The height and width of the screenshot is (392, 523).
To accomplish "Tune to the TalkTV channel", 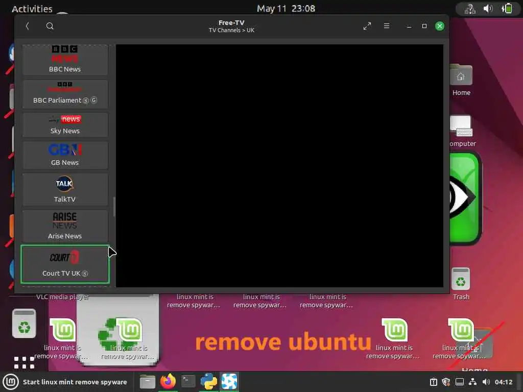I will click(x=65, y=189).
